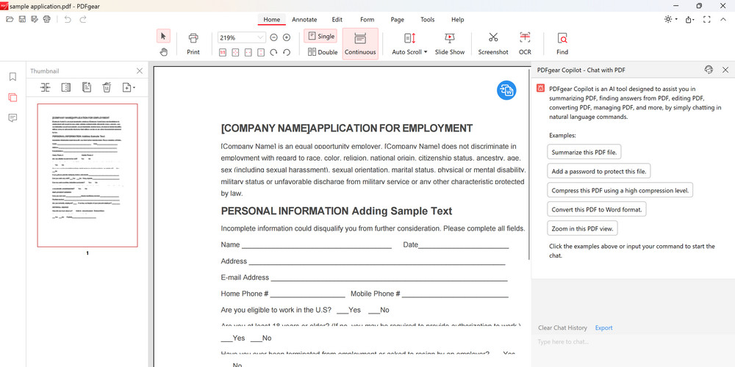Screen dimensions: 735x367
Task: Select the arrow cursor tool
Action: pos(163,36)
